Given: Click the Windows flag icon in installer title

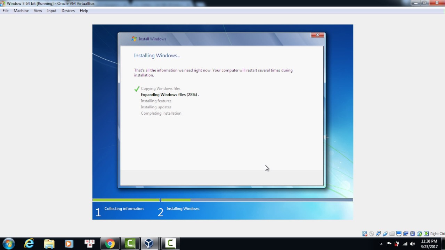Looking at the screenshot, I should click(x=134, y=39).
